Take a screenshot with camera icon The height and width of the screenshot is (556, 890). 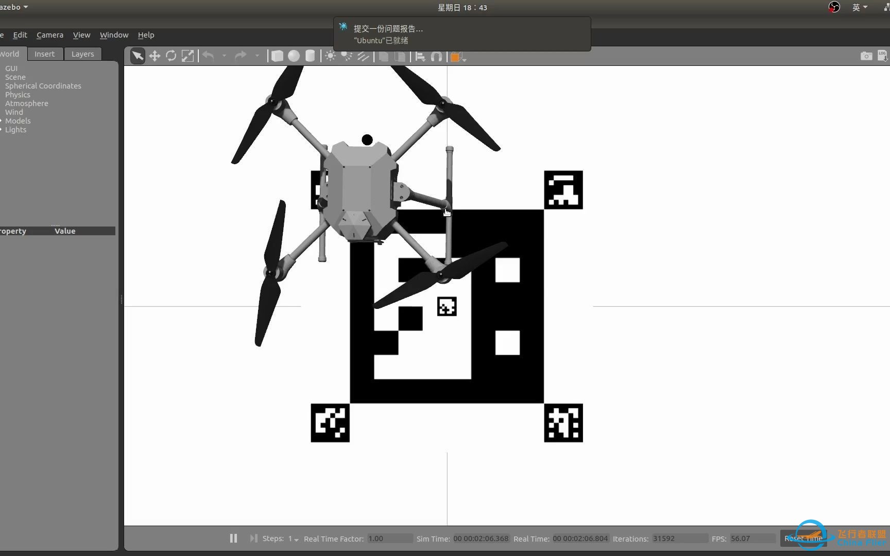(x=866, y=56)
